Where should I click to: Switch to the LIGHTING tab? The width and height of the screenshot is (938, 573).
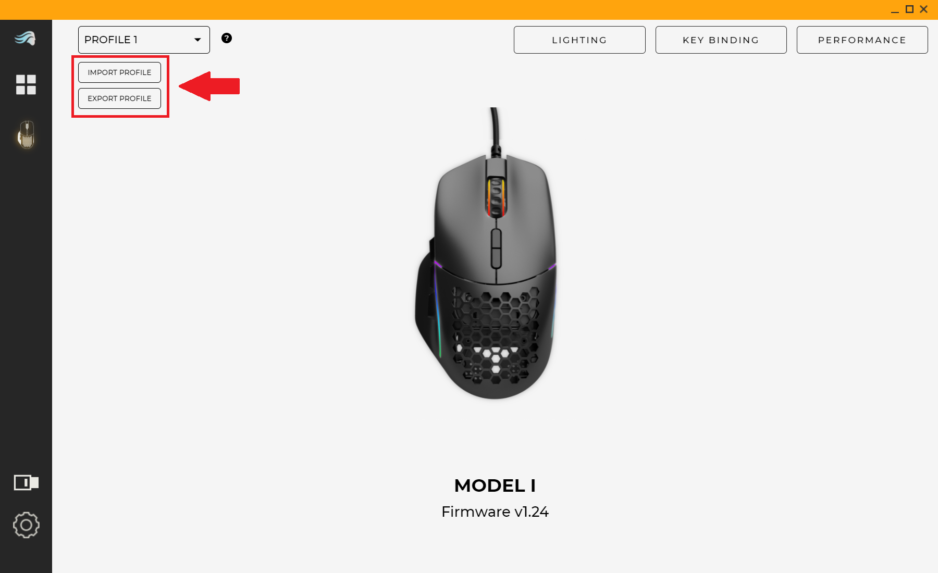(x=579, y=40)
